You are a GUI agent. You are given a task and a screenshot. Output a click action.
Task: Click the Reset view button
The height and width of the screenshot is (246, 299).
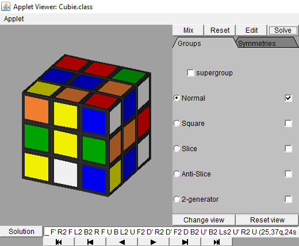267,220
